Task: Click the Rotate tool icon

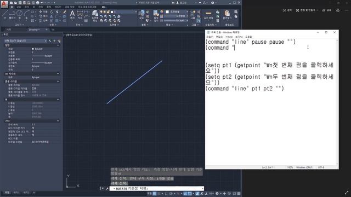Action: (x=52, y=12)
